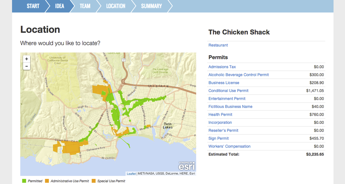Click the green Permitted legend swatch
345x184 pixels.
tap(24, 181)
